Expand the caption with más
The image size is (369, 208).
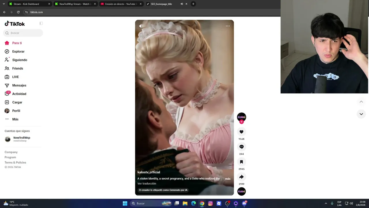click(x=228, y=179)
